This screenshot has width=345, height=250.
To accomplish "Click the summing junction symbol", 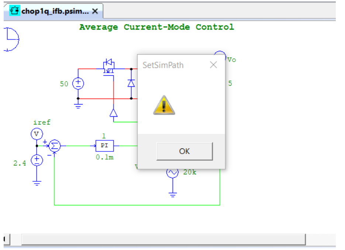I will tap(55, 145).
